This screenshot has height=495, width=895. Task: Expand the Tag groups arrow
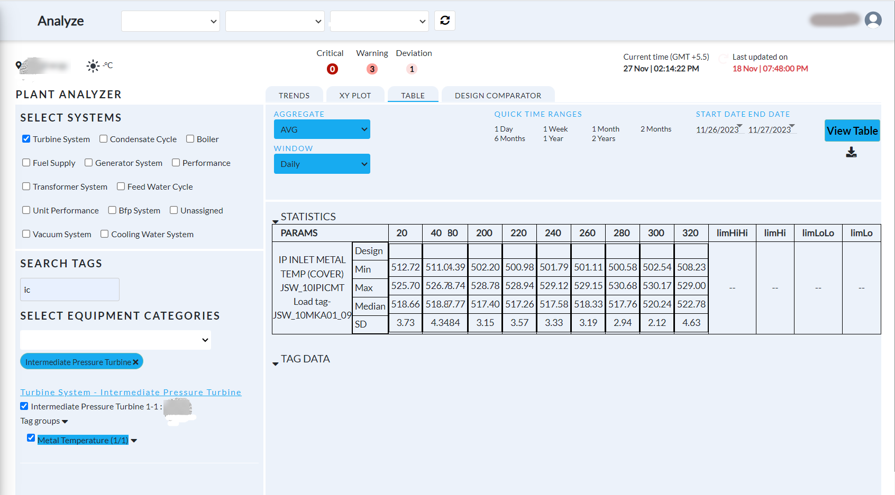[65, 422]
